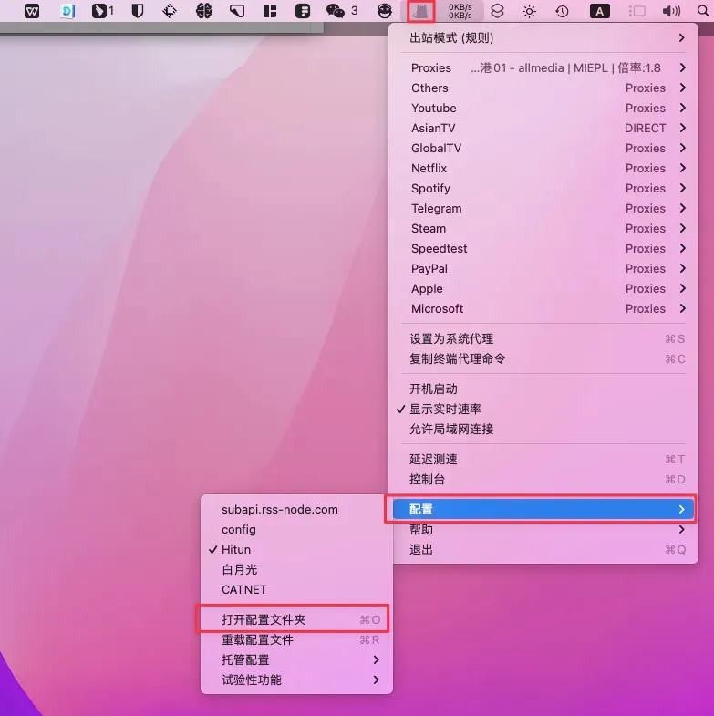The image size is (714, 716).
Task: Open the PayPal proxy submenu
Action: [x=543, y=269]
